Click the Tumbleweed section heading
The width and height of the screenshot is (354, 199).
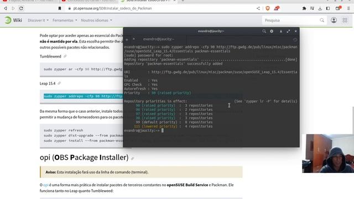(x=50, y=56)
